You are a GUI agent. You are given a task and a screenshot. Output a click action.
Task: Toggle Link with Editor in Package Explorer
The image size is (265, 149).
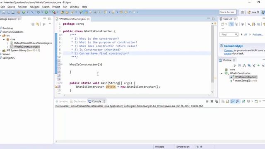pyautogui.click(x=38, y=24)
